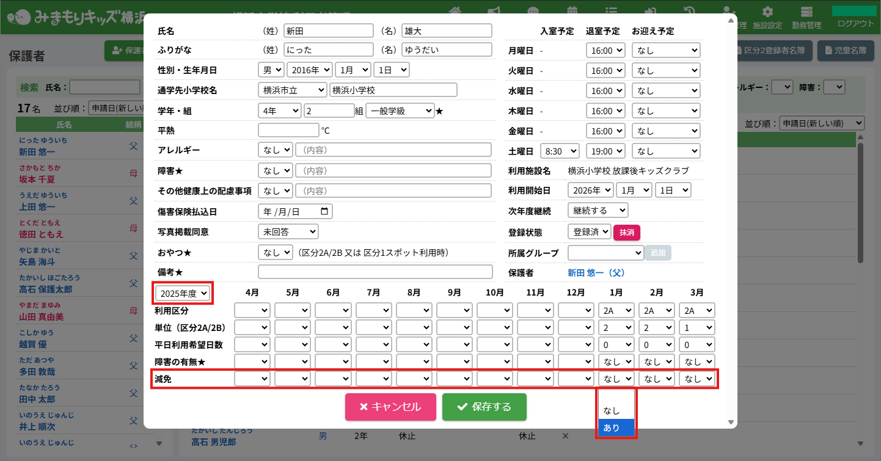Open 施設設定 gear icon in header

767,13
